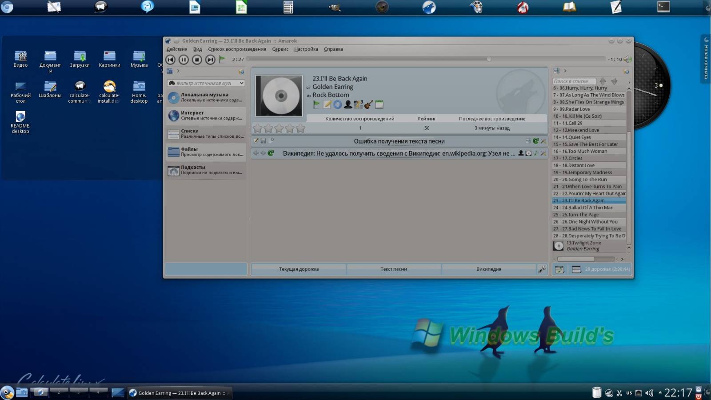Go back in the Wikipedia applet

pos(256,153)
